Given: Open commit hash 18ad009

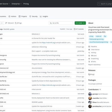Looking at the screenshot, I should (x=62, y=29).
